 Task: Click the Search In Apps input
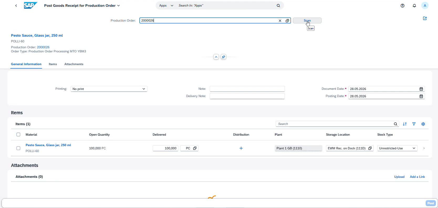click(x=226, y=5)
